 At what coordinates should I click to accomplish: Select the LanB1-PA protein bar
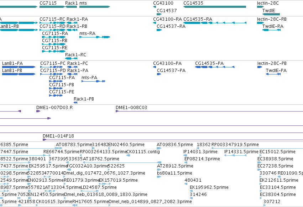point(19,67)
